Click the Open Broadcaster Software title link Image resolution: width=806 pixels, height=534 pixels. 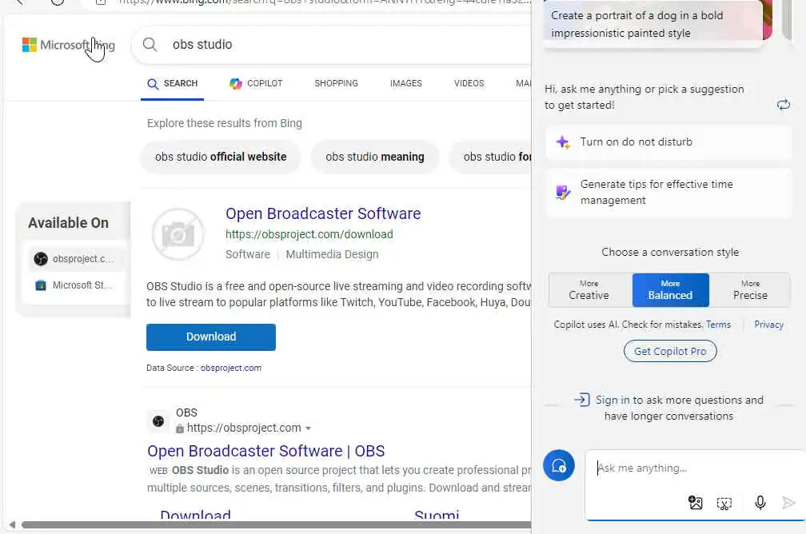pyautogui.click(x=323, y=213)
